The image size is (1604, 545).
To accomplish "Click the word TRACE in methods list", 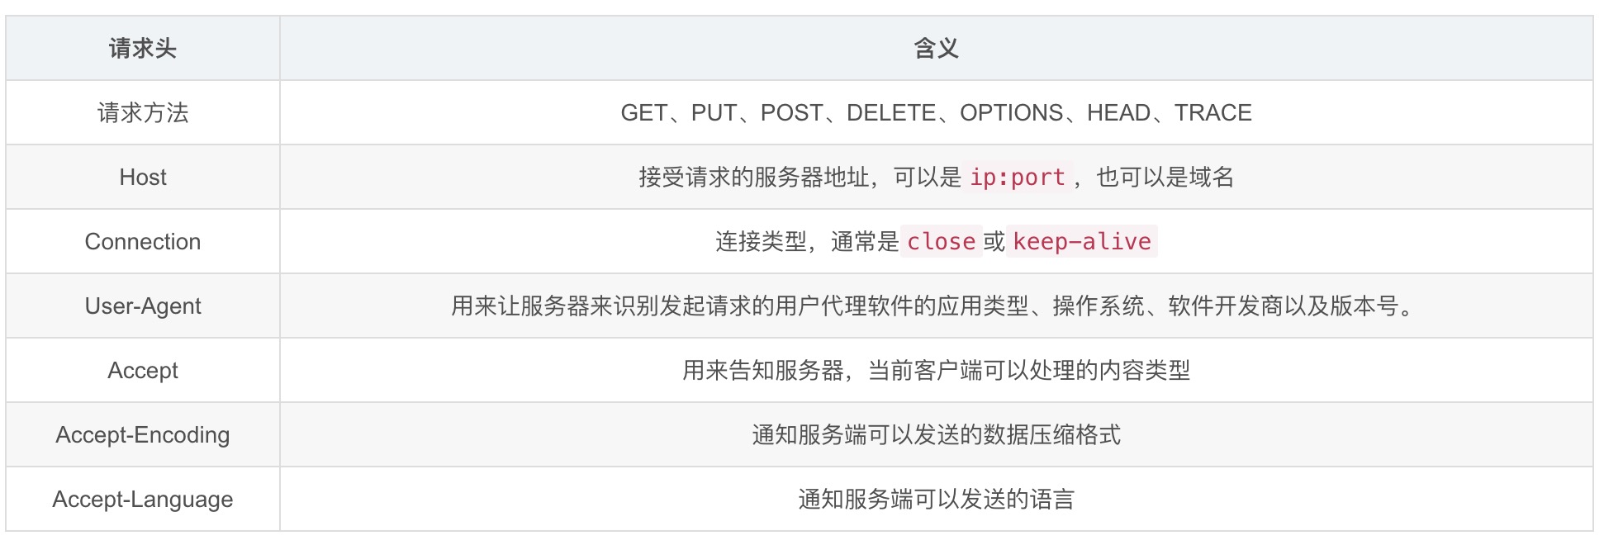I will point(1212,113).
